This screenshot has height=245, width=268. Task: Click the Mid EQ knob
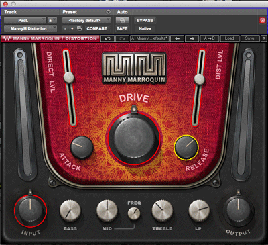107,211
